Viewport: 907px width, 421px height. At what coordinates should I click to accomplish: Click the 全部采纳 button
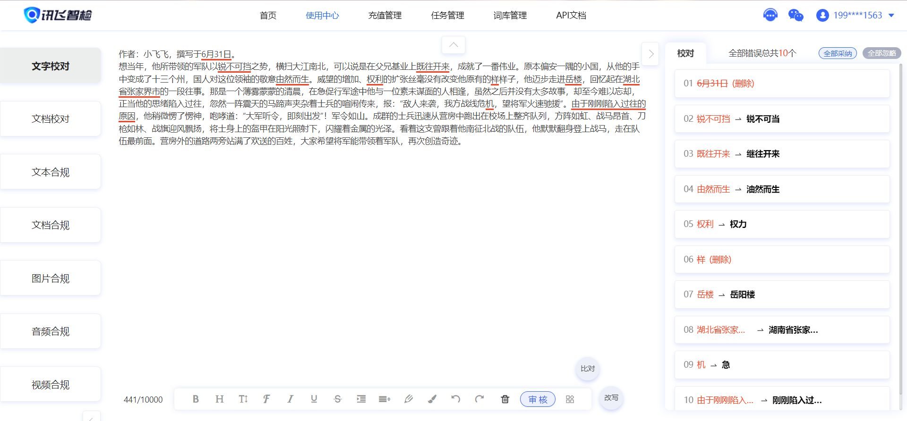837,53
